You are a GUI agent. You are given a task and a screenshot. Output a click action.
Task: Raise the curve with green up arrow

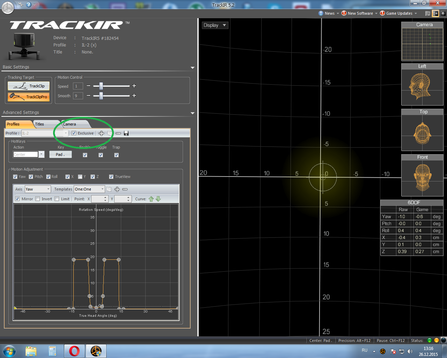tap(151, 199)
